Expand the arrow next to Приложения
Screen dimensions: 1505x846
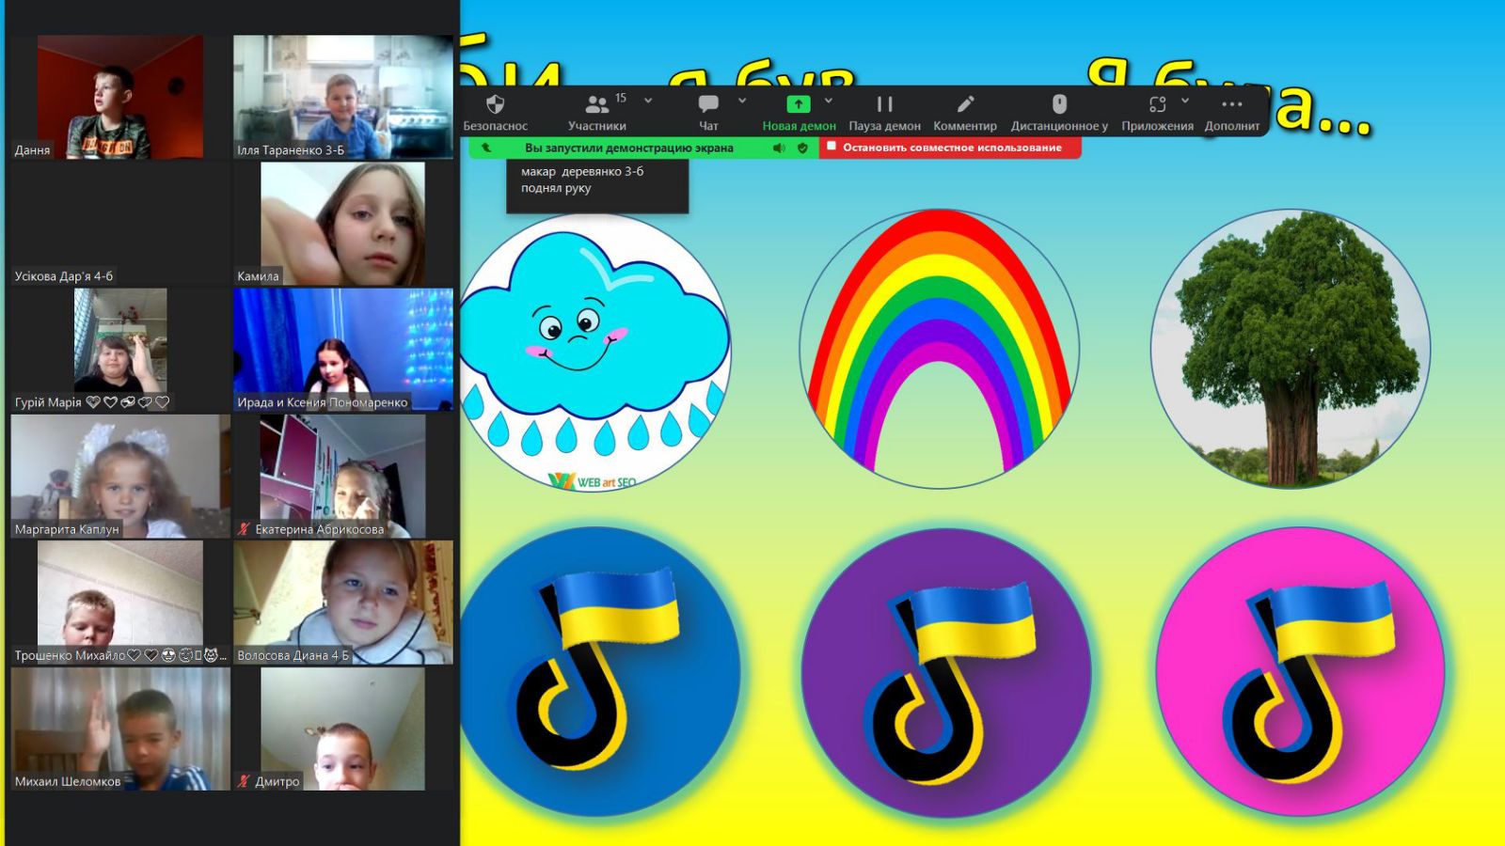pyautogui.click(x=1185, y=100)
